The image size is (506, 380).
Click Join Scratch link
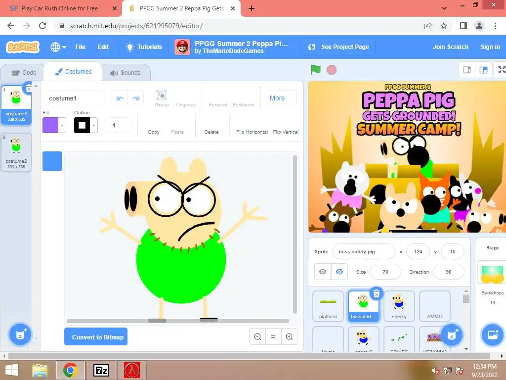[450, 47]
